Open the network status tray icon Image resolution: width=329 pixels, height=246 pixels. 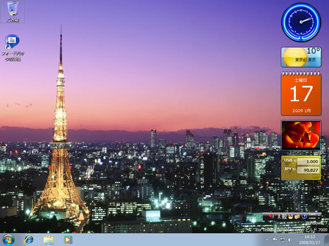point(282,240)
